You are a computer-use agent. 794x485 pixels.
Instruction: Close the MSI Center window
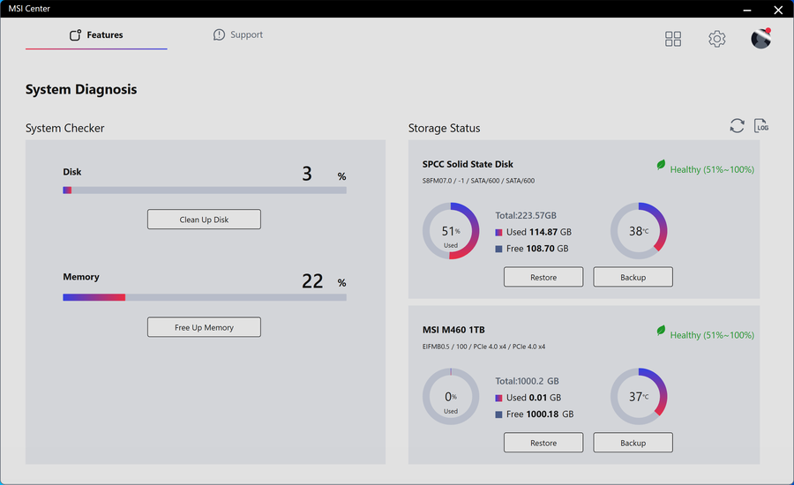pos(778,10)
